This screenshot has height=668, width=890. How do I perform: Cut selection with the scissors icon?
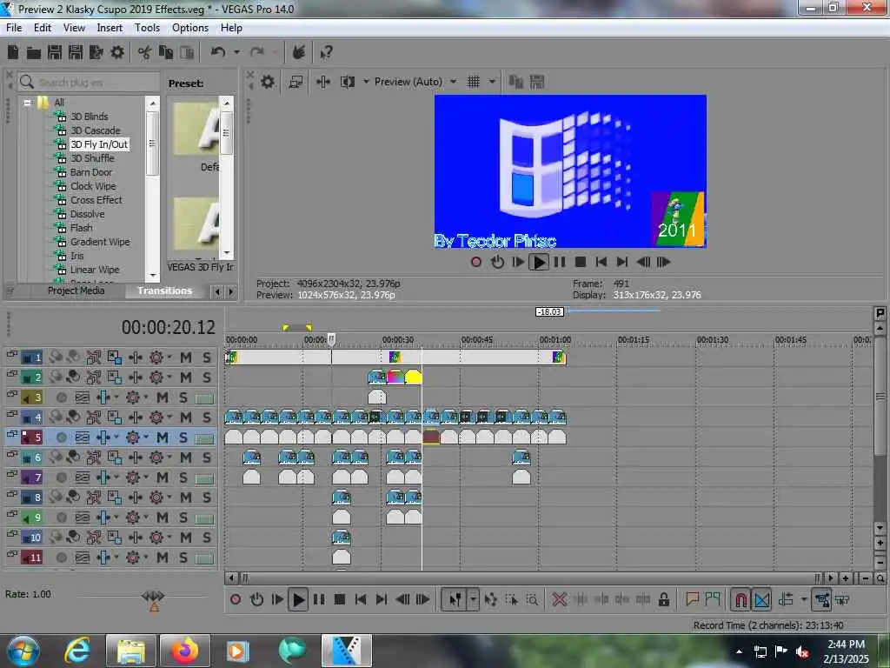(x=144, y=53)
